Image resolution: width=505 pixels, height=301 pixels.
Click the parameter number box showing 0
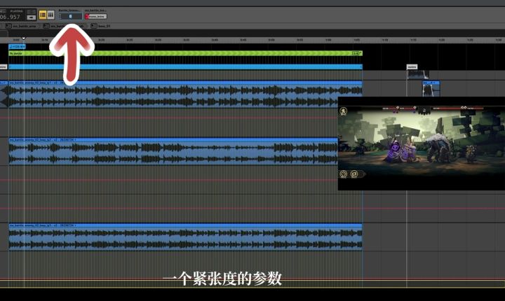[71, 16]
